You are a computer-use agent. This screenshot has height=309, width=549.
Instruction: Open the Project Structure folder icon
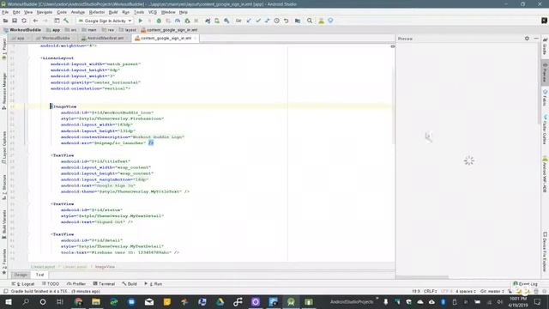point(298,21)
